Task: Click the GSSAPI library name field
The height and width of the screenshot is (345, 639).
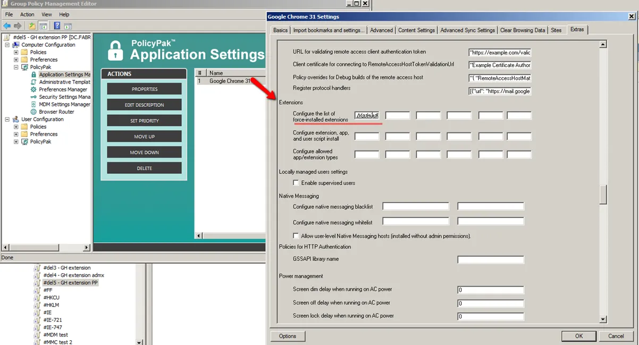Action: pos(490,260)
